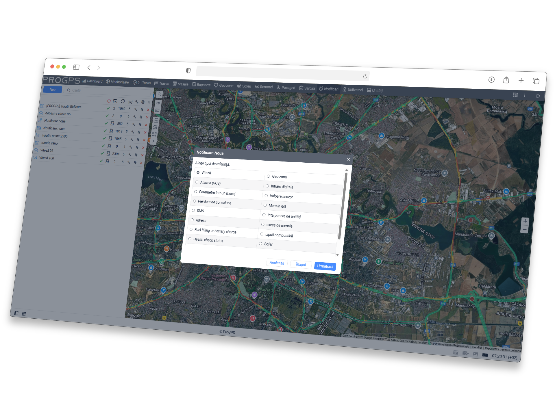Switch to the Geo-zone tab
Image resolution: width=555 pixels, height=416 pixels.
224,86
